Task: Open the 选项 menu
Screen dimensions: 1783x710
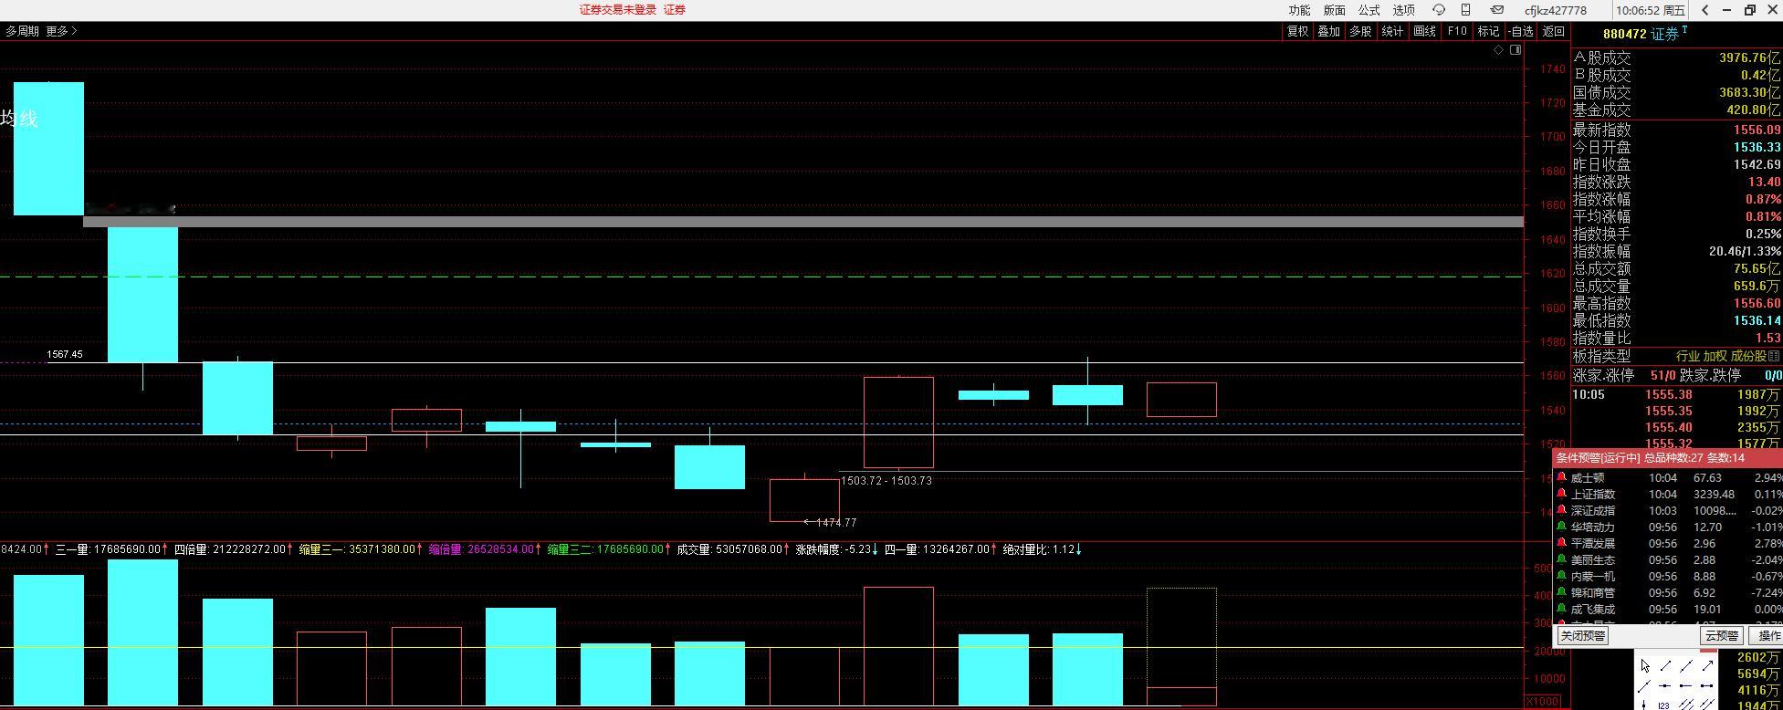Action: (x=1403, y=10)
